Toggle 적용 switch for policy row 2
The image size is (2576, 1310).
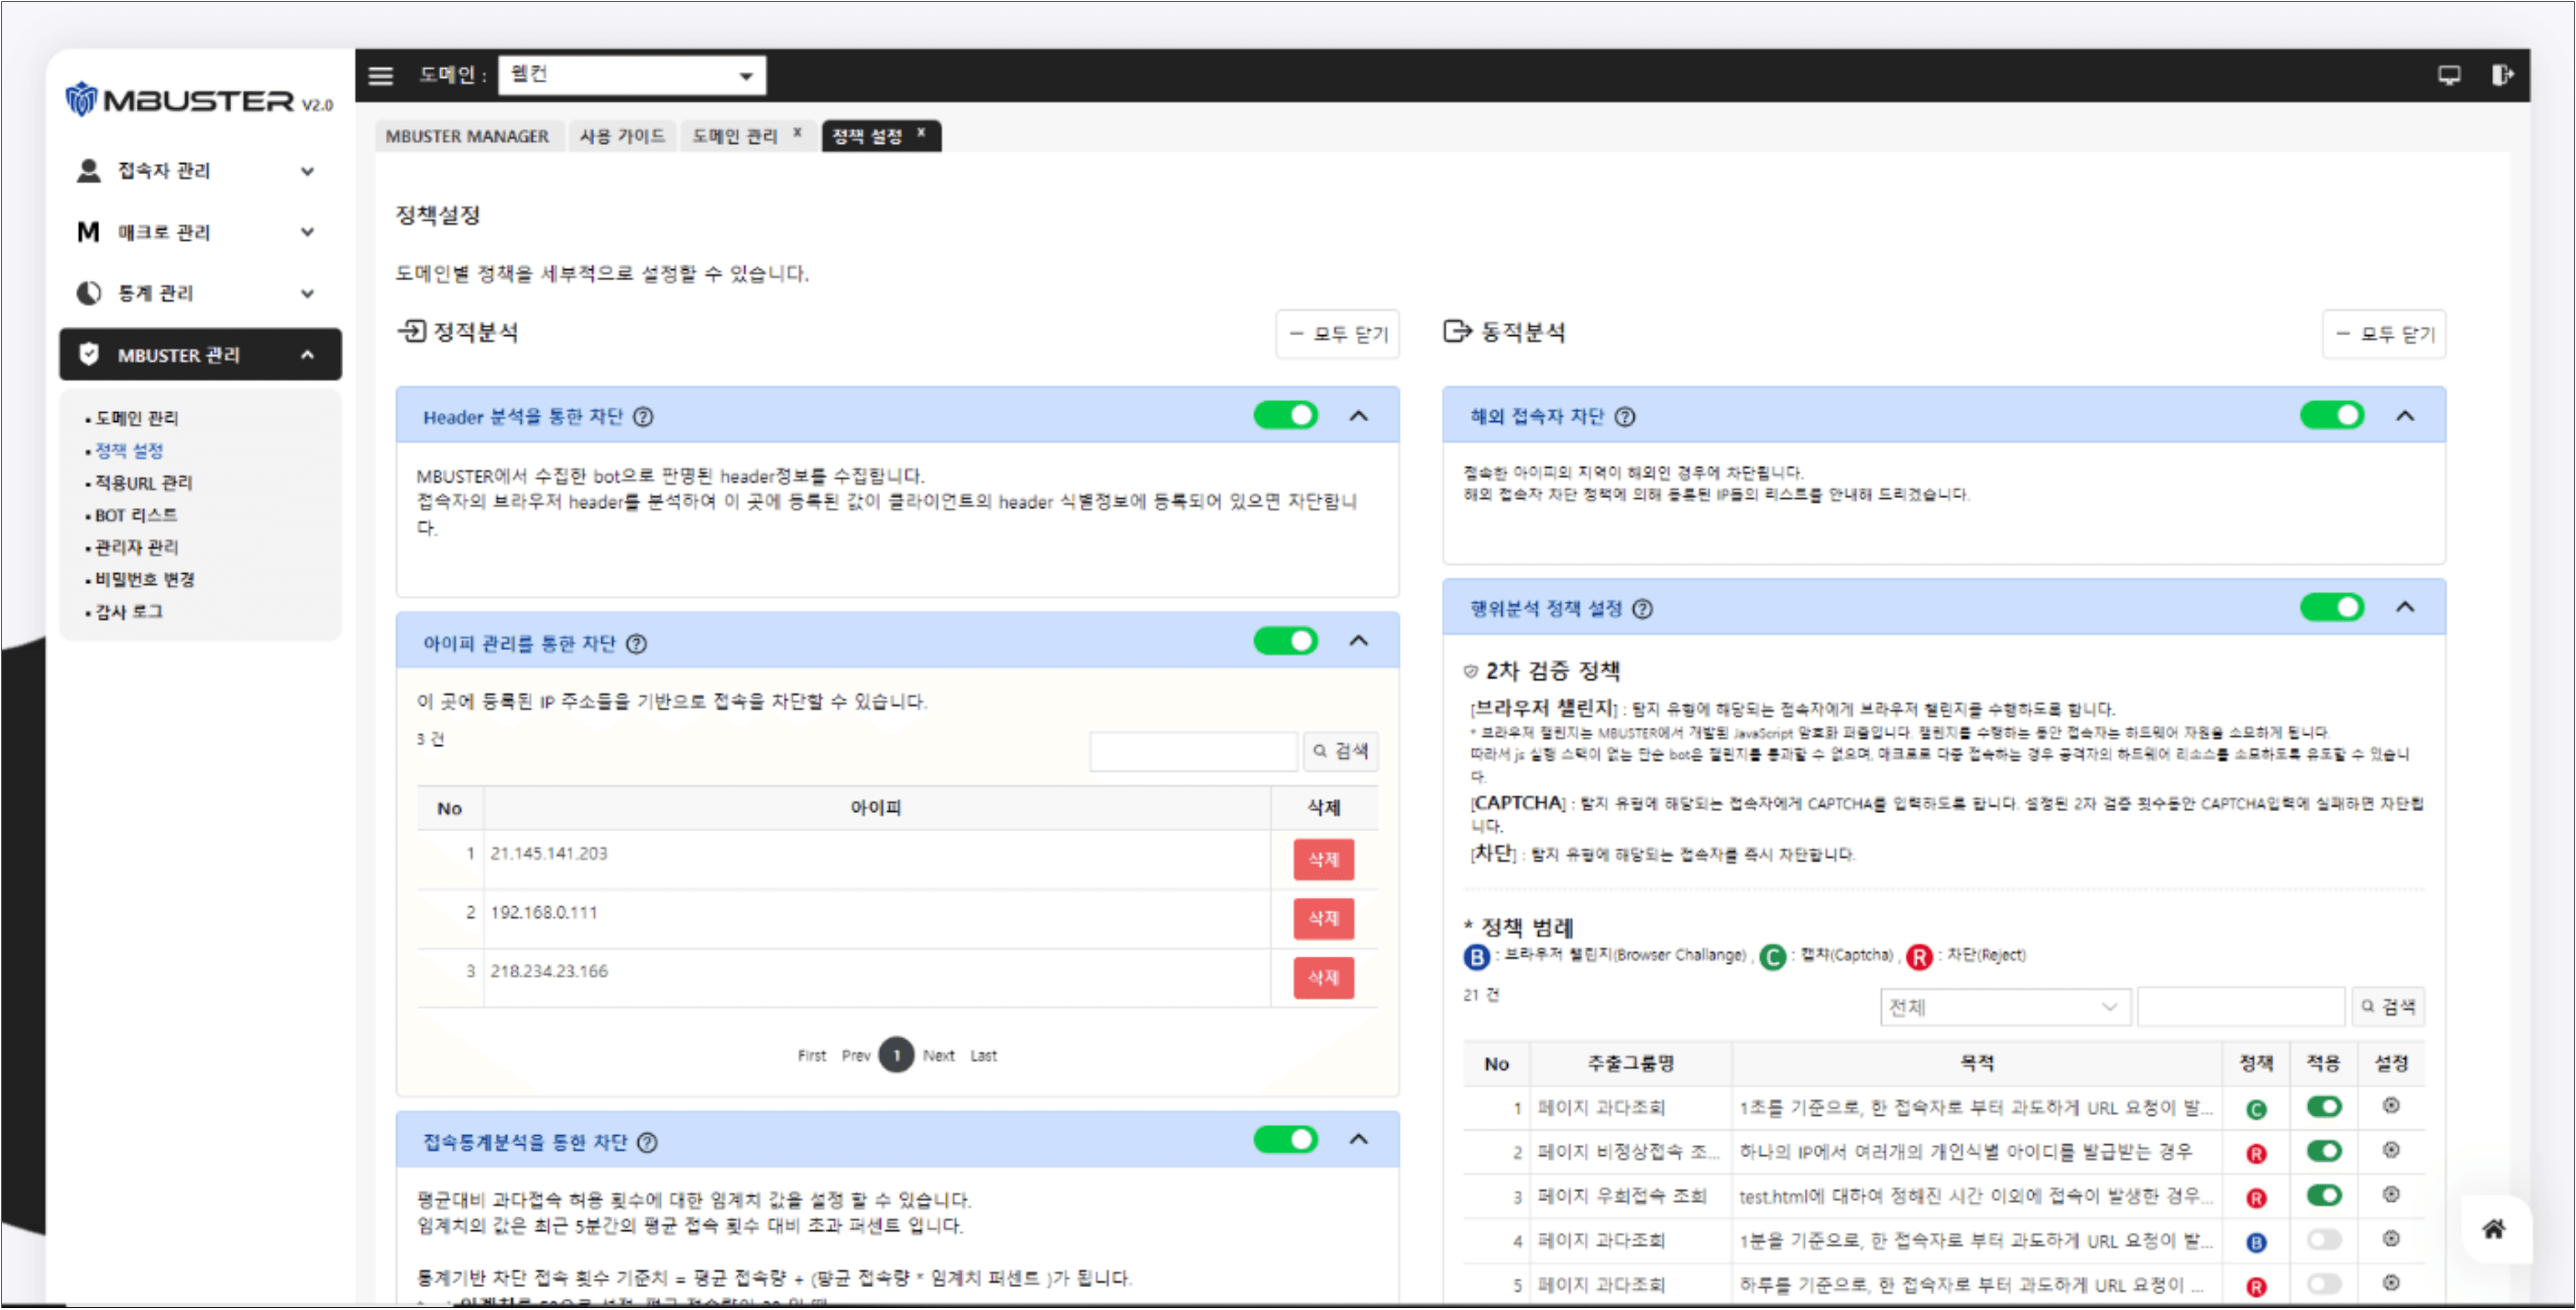[x=2324, y=1150]
